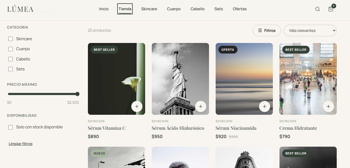Add Sérum Vitamina C with plus icon
Viewport: 350px width, 168px height.
point(137,106)
